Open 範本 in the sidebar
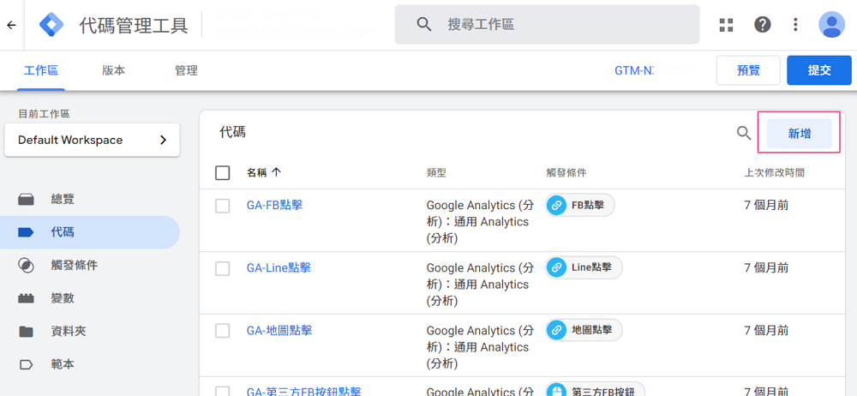This screenshot has height=396, width=857. (90, 364)
